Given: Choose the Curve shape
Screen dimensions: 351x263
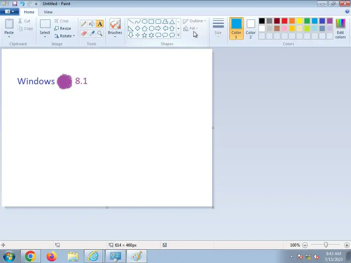Looking at the screenshot, I should (138, 22).
